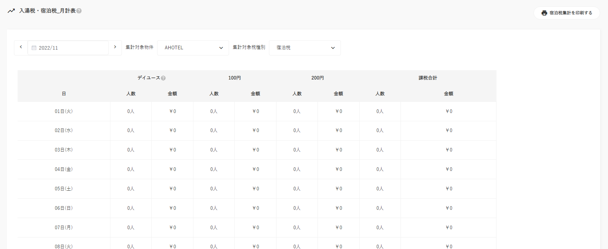Open the AHOTEL property dropdown
Image resolution: width=608 pixels, height=249 pixels.
coord(193,48)
